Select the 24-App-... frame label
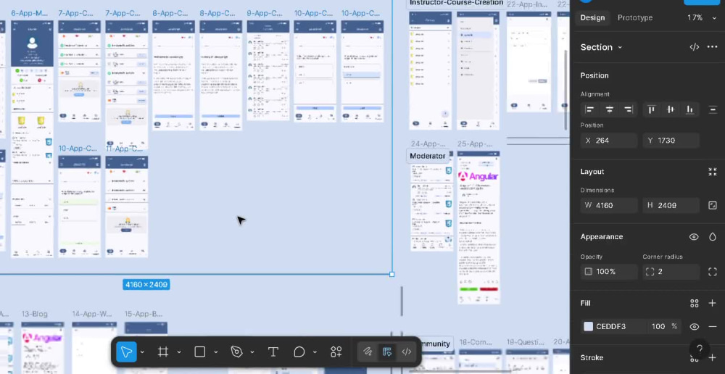The image size is (725, 374). click(x=428, y=144)
